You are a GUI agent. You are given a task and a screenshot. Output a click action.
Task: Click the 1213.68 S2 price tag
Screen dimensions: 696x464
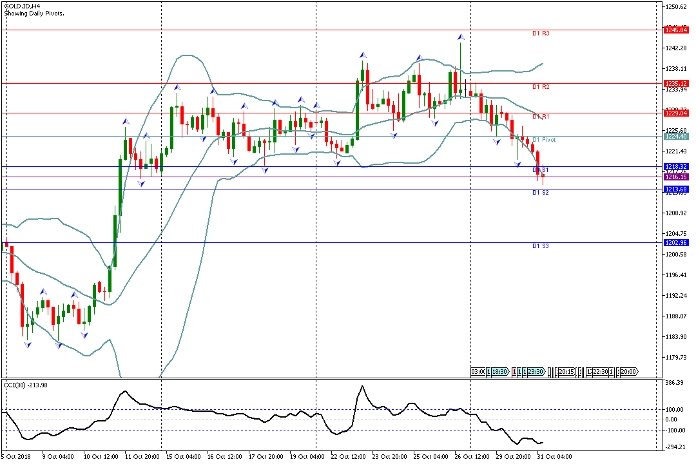676,189
